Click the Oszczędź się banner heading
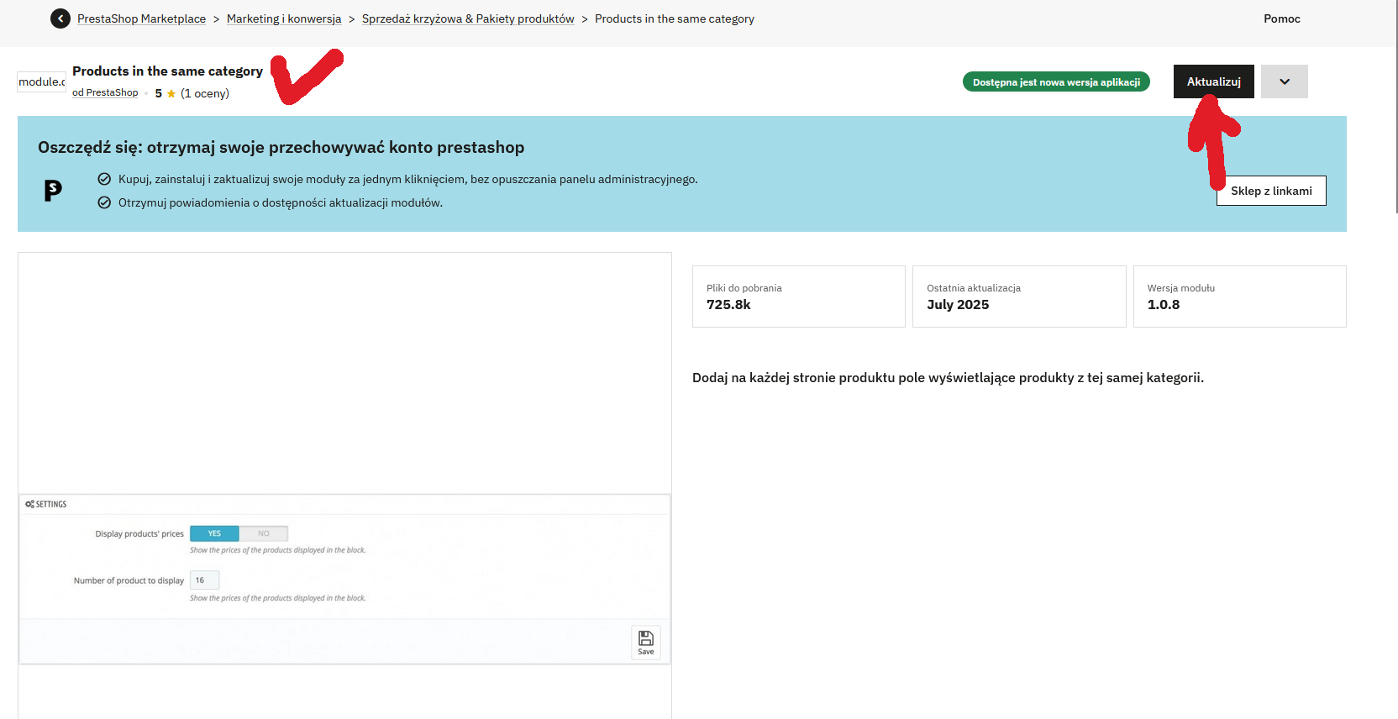This screenshot has height=719, width=1398. [281, 148]
